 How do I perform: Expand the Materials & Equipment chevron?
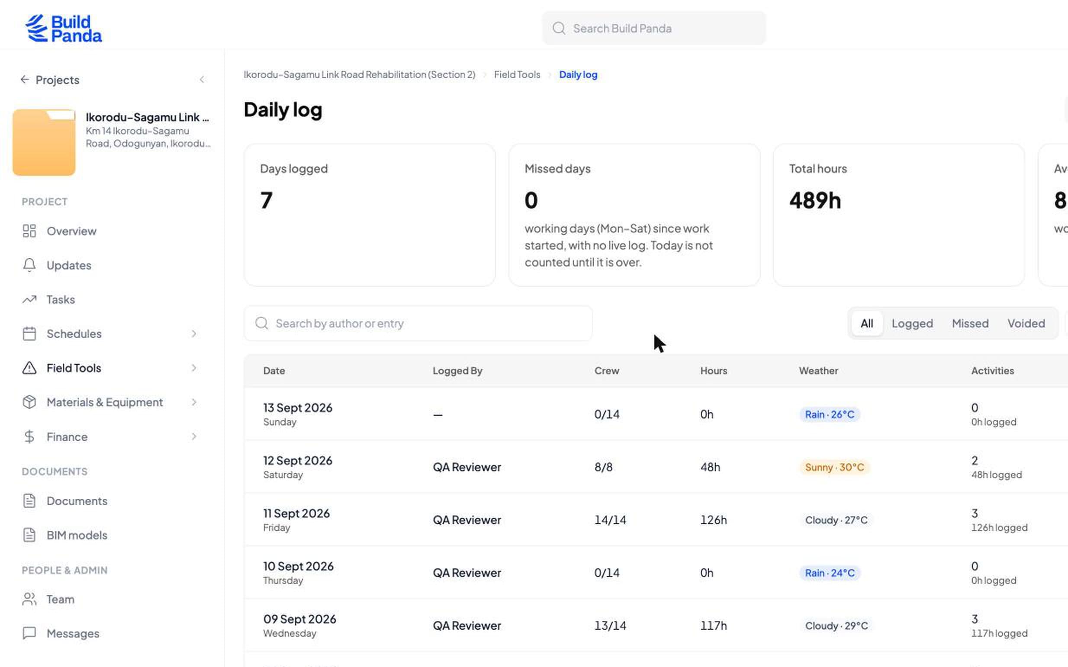click(x=194, y=402)
